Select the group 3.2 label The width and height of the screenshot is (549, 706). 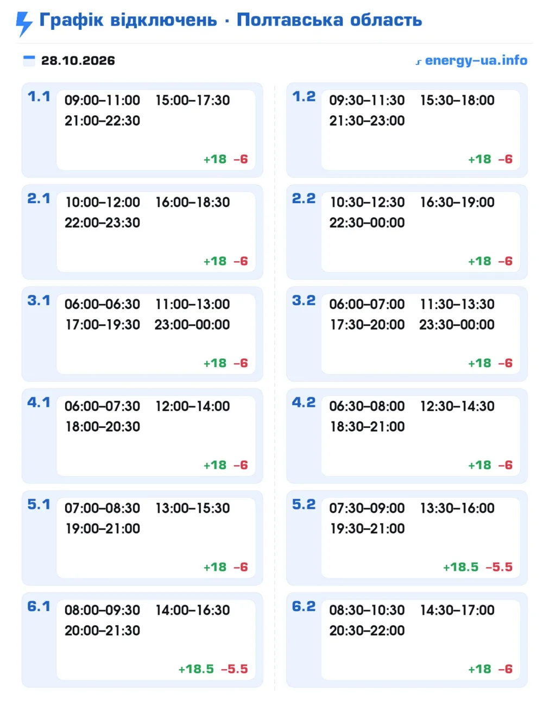click(304, 300)
